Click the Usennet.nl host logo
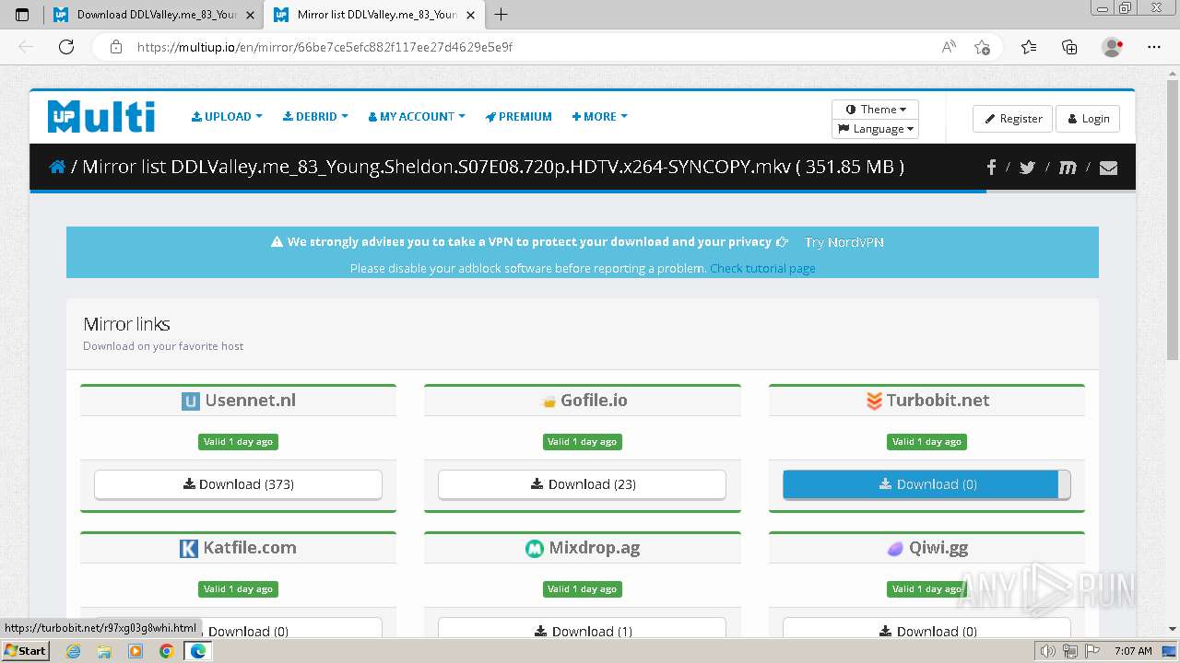1180x663 pixels. pyautogui.click(x=190, y=401)
